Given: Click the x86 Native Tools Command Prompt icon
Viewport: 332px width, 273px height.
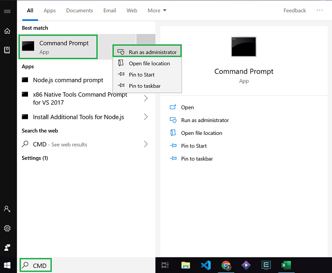Looking at the screenshot, I should (x=25, y=94).
